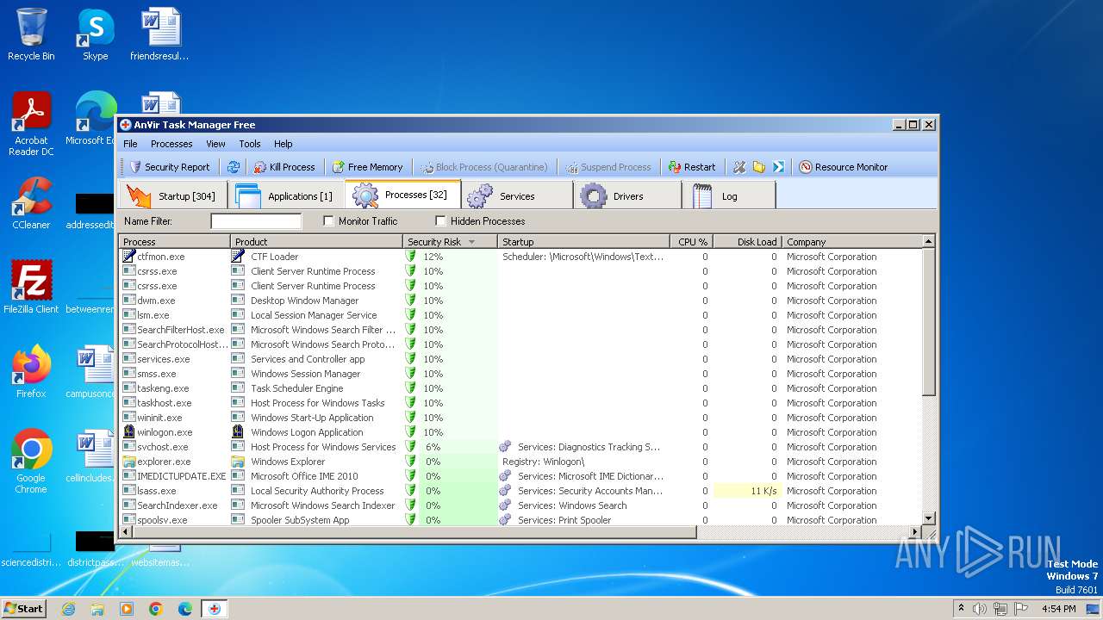Viewport: 1103px width, 620px height.
Task: Click the vertical scrollbar down arrow
Action: coord(928,518)
